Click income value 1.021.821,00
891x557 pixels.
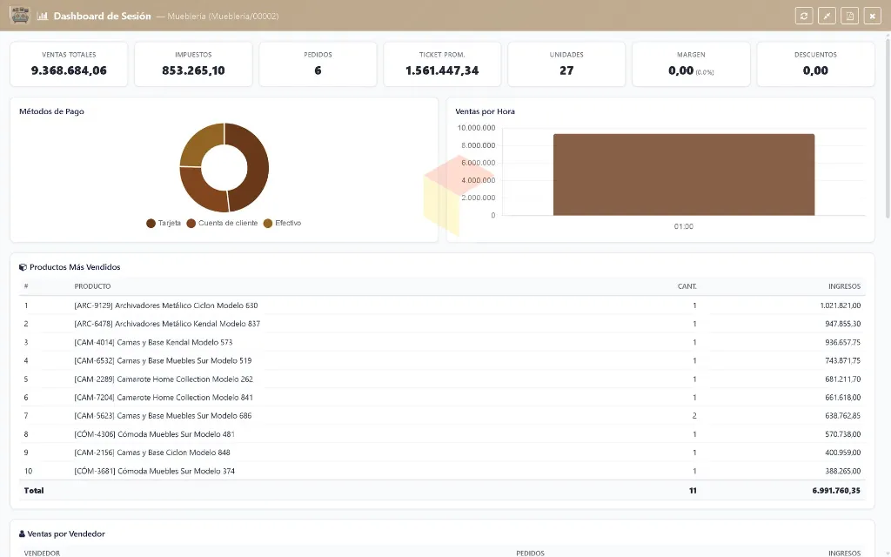tap(841, 305)
